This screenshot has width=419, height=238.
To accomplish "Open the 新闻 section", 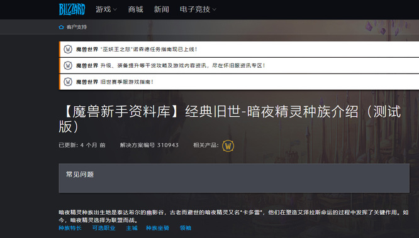I will click(161, 9).
